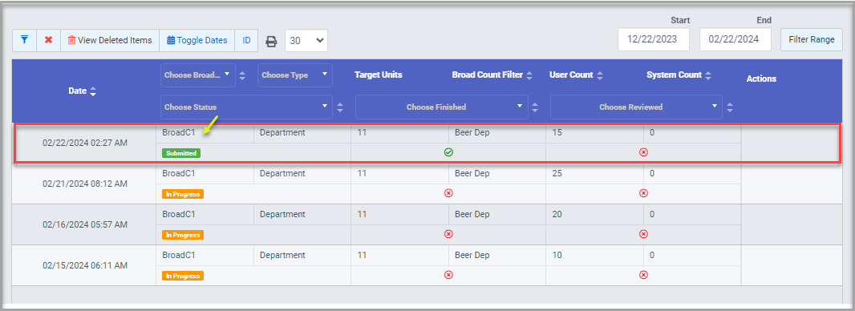Click the Start date field 12/22/2023
Viewport: 855px width, 311px height.
coord(653,40)
